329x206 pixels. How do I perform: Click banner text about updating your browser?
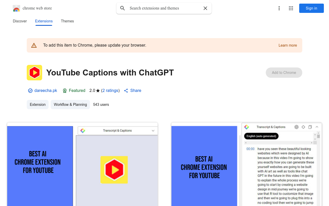[95, 45]
